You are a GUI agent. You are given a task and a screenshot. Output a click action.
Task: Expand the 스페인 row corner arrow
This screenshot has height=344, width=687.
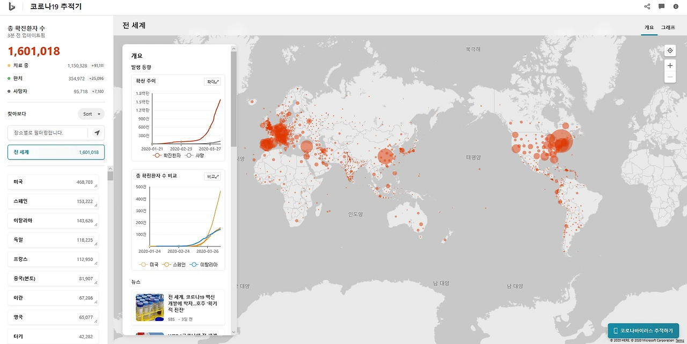(97, 206)
